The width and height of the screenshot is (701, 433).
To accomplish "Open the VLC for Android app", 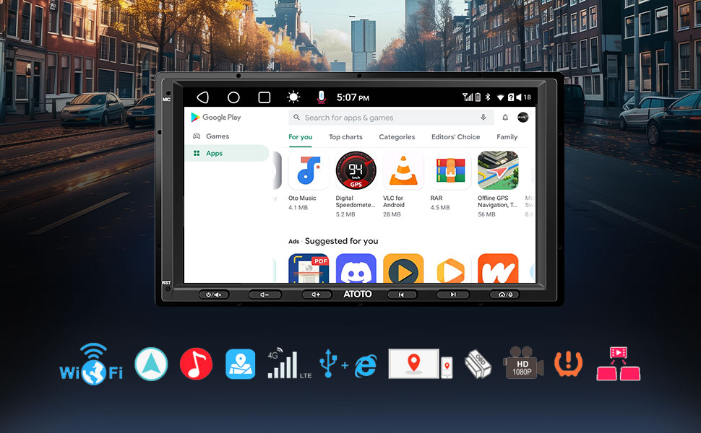I will pos(403,171).
